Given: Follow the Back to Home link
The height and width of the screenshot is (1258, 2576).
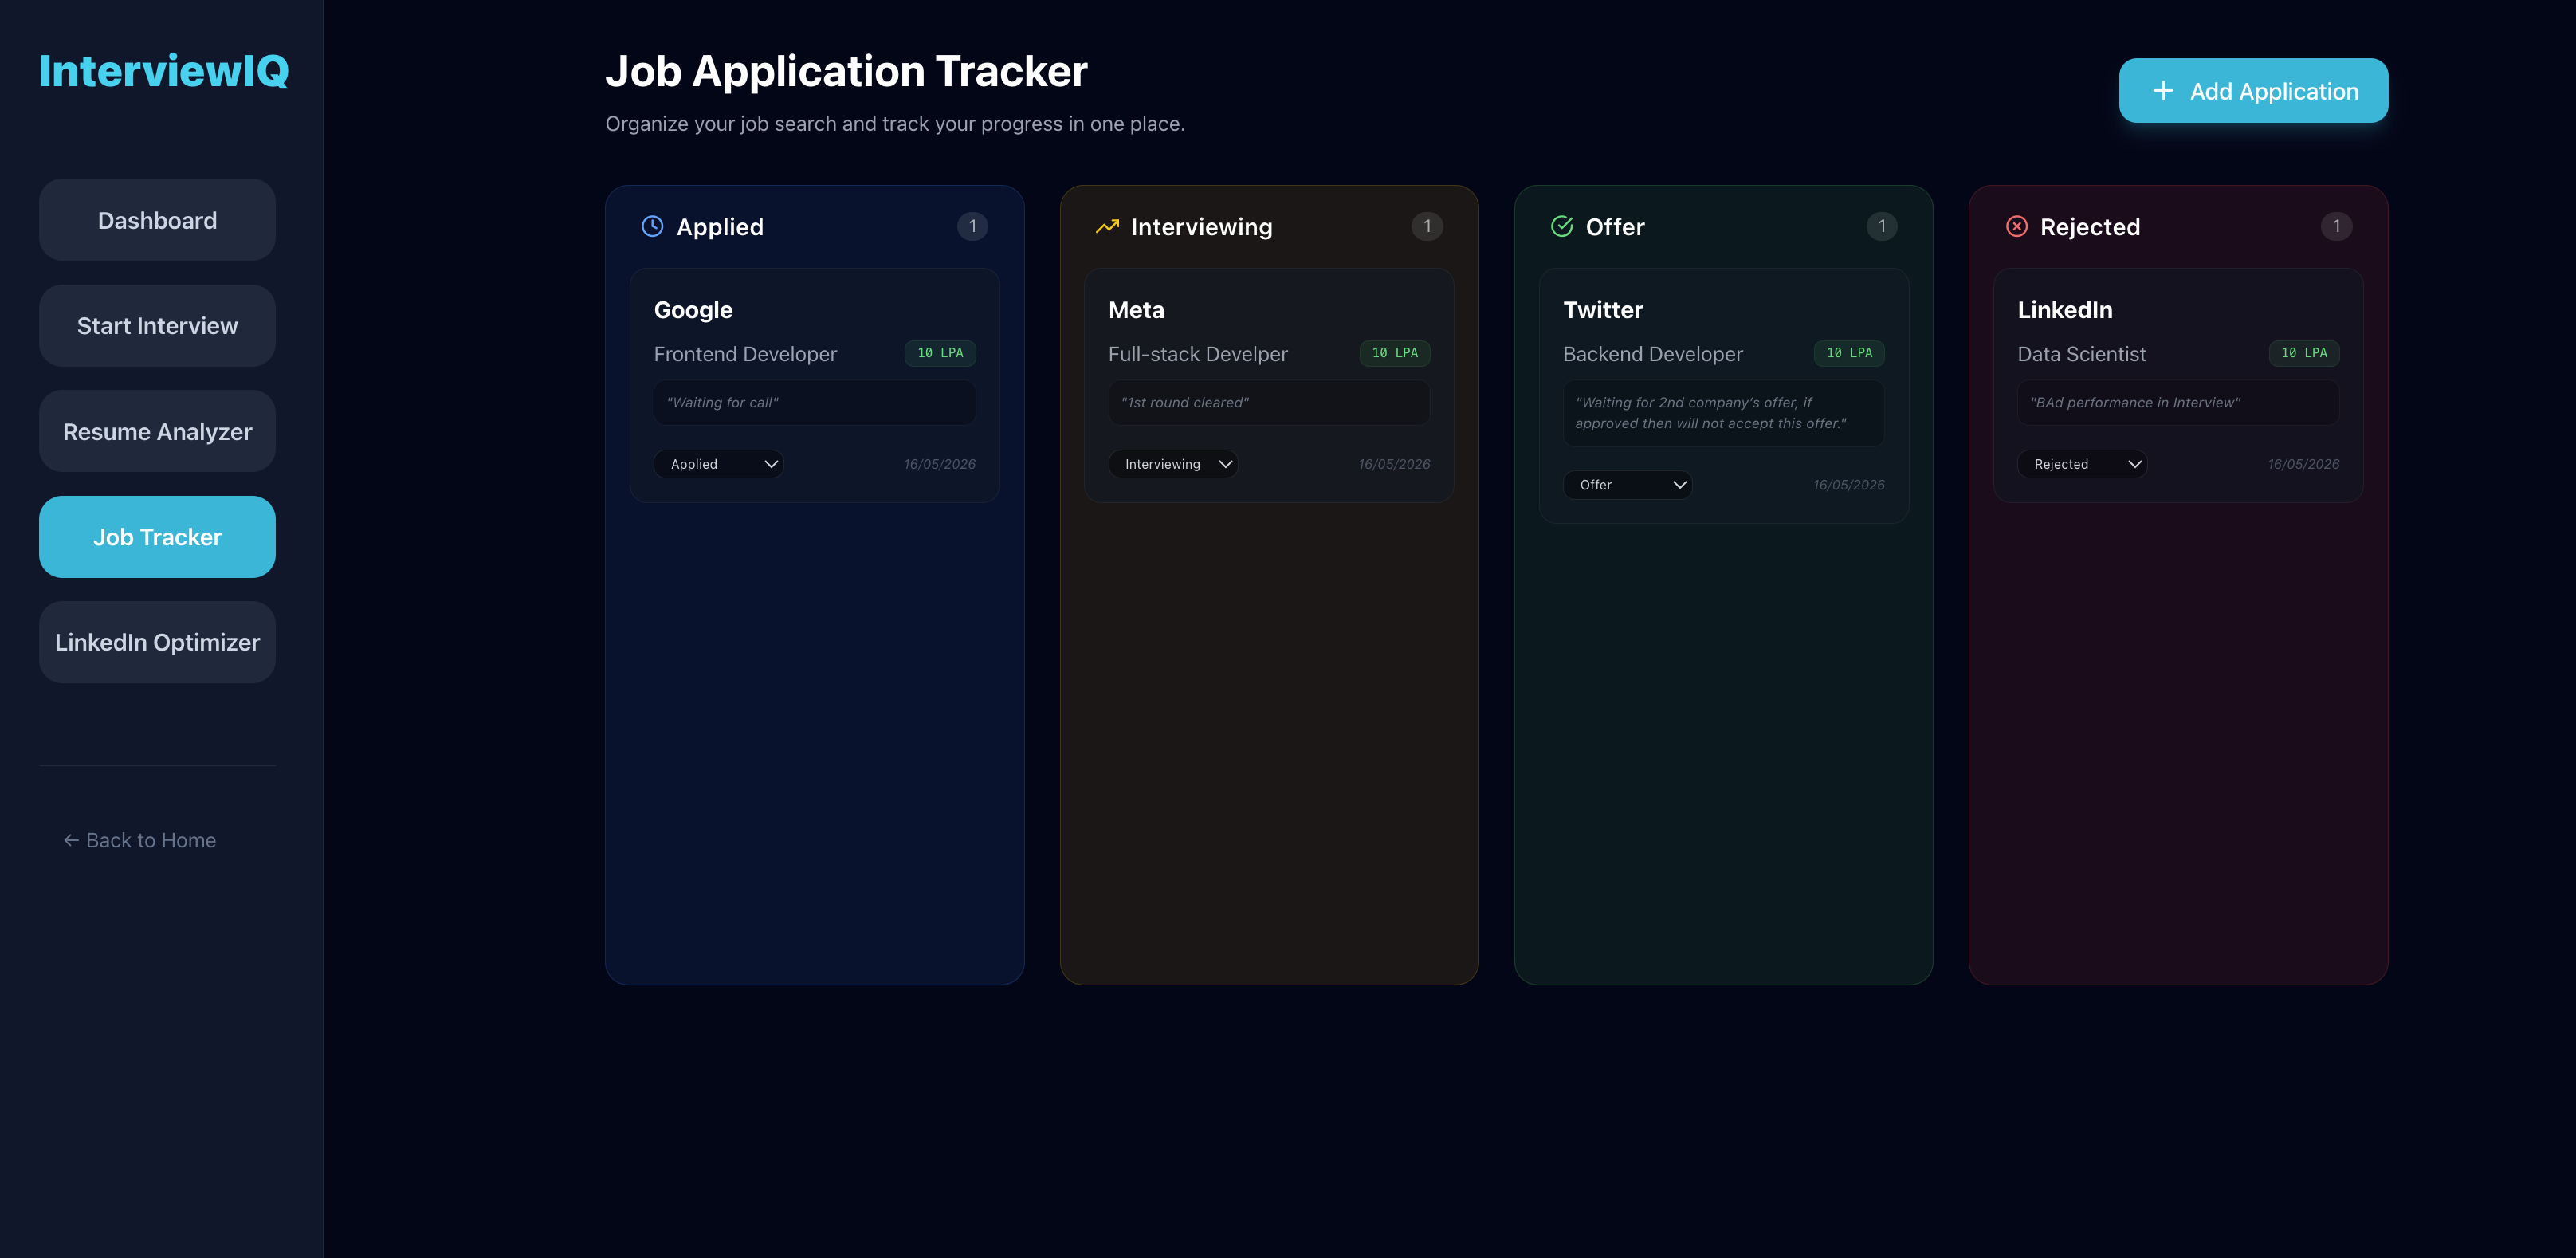Looking at the screenshot, I should point(140,841).
